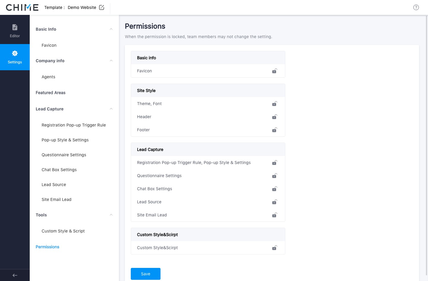The width and height of the screenshot is (428, 281).
Task: Save the permission settings
Action: [x=146, y=274]
